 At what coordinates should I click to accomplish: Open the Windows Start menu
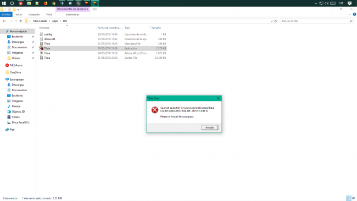[4, 3]
